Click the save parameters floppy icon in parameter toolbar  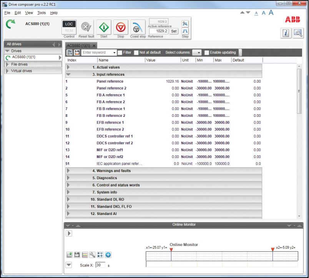(x=77, y=52)
